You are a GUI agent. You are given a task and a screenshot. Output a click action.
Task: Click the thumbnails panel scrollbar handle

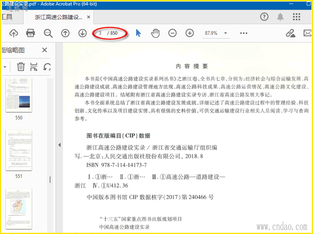click(x=50, y=179)
